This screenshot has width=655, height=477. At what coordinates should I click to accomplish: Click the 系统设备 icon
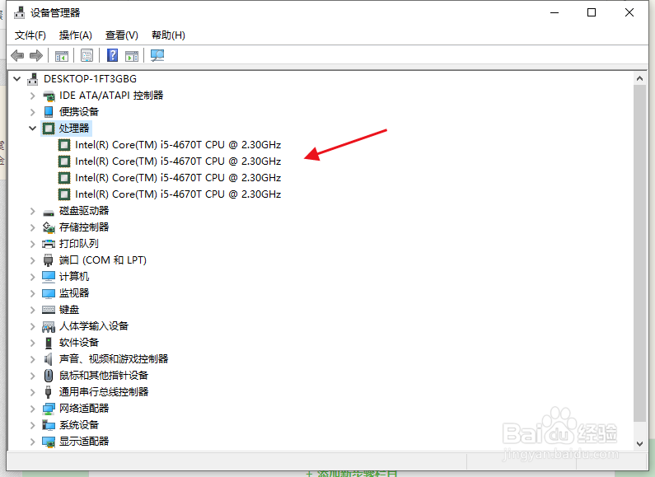[49, 425]
